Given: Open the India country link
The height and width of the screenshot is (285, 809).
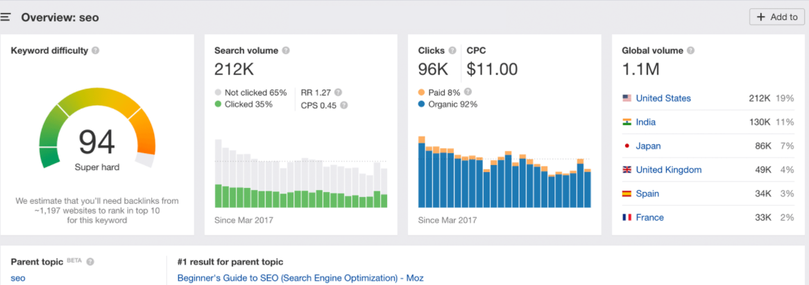Looking at the screenshot, I should coord(645,122).
